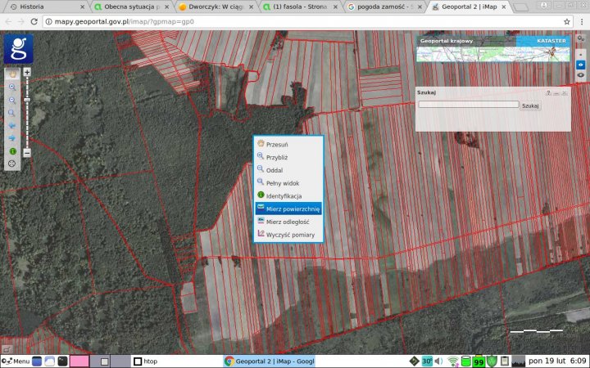Toggle the grey eye visibility button
Image resolution: width=590 pixels, height=368 pixels.
(581, 74)
